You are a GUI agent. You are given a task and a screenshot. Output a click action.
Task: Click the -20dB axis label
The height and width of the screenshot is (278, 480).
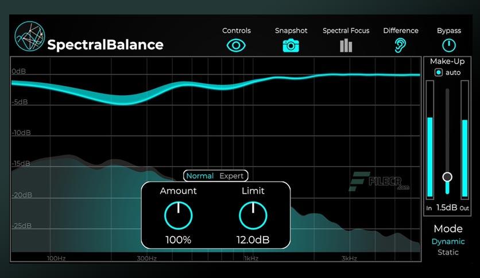22,195
